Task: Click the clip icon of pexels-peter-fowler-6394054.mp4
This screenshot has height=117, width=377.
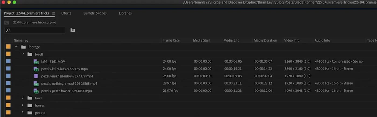Action: 36,91
